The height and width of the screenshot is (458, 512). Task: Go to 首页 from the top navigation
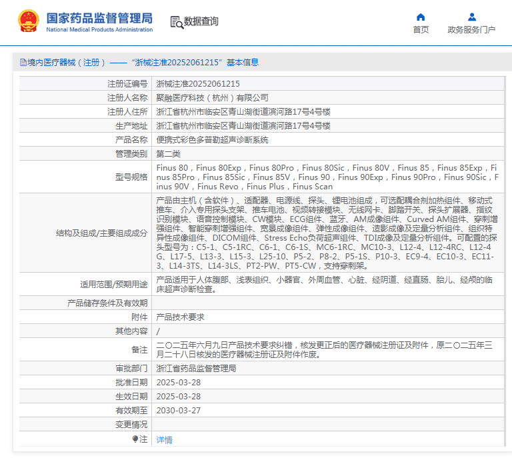[x=421, y=30]
